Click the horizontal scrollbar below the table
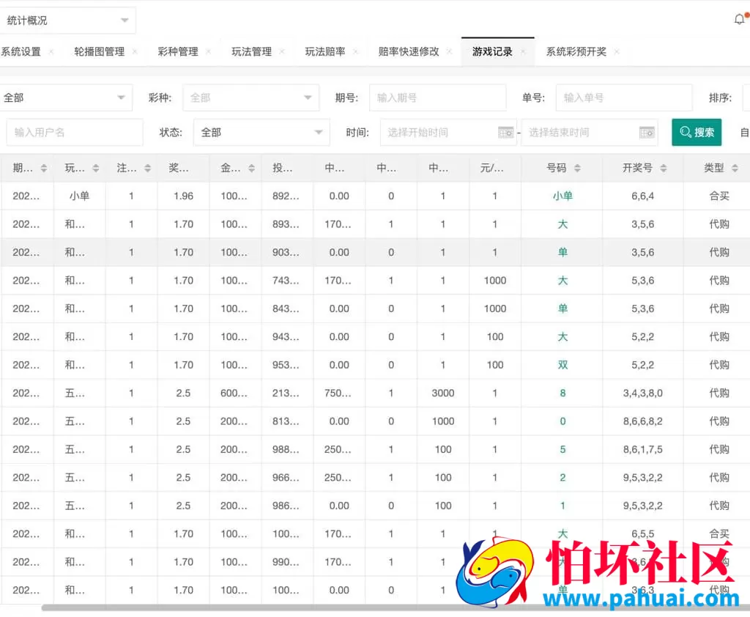750x617 pixels. point(293,606)
